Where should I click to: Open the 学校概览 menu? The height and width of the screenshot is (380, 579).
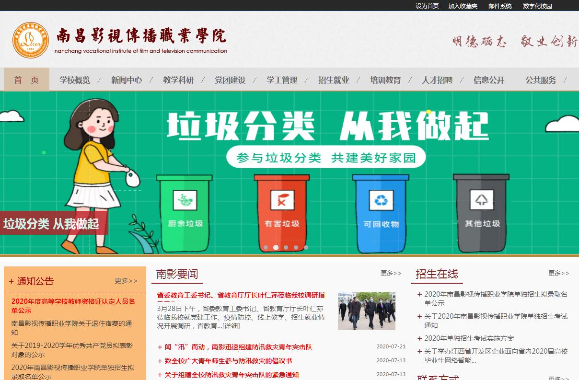coord(75,80)
